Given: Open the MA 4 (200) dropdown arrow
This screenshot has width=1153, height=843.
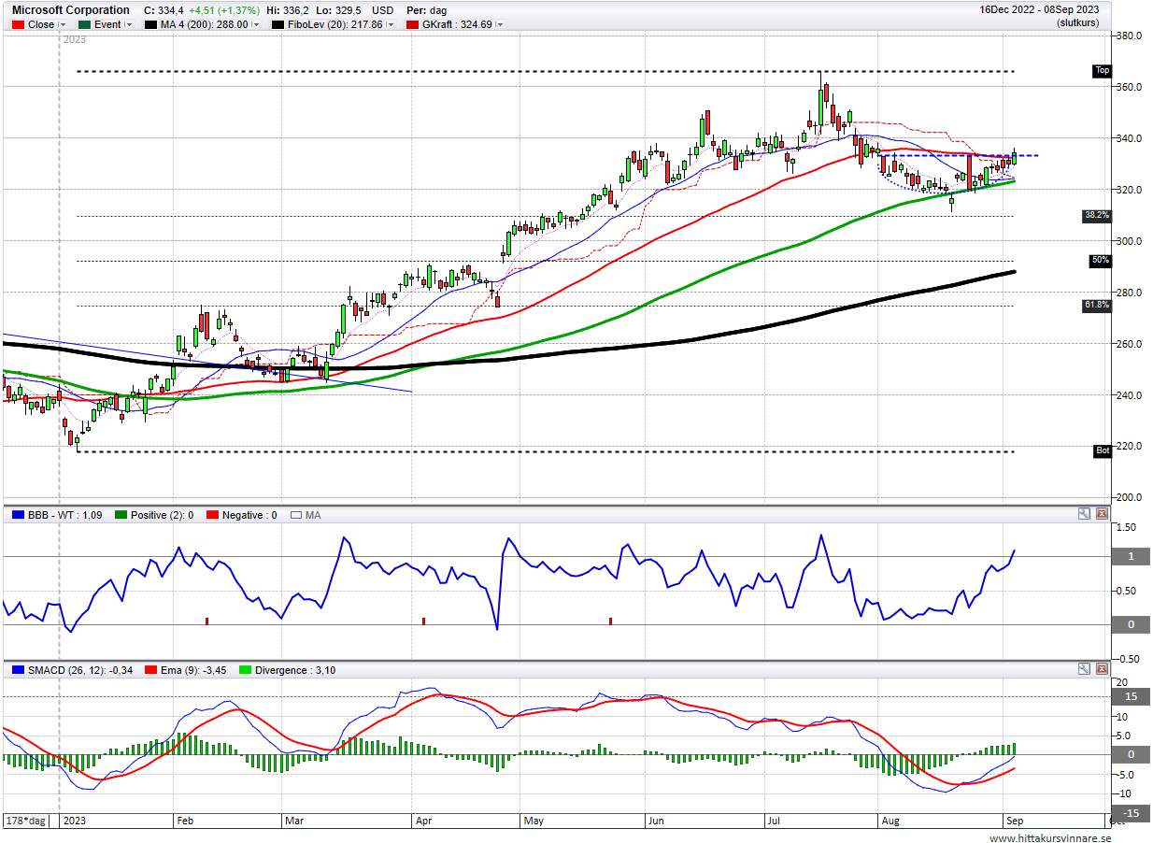Looking at the screenshot, I should pos(256,25).
